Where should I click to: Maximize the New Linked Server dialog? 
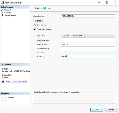click(x=107, y=3)
